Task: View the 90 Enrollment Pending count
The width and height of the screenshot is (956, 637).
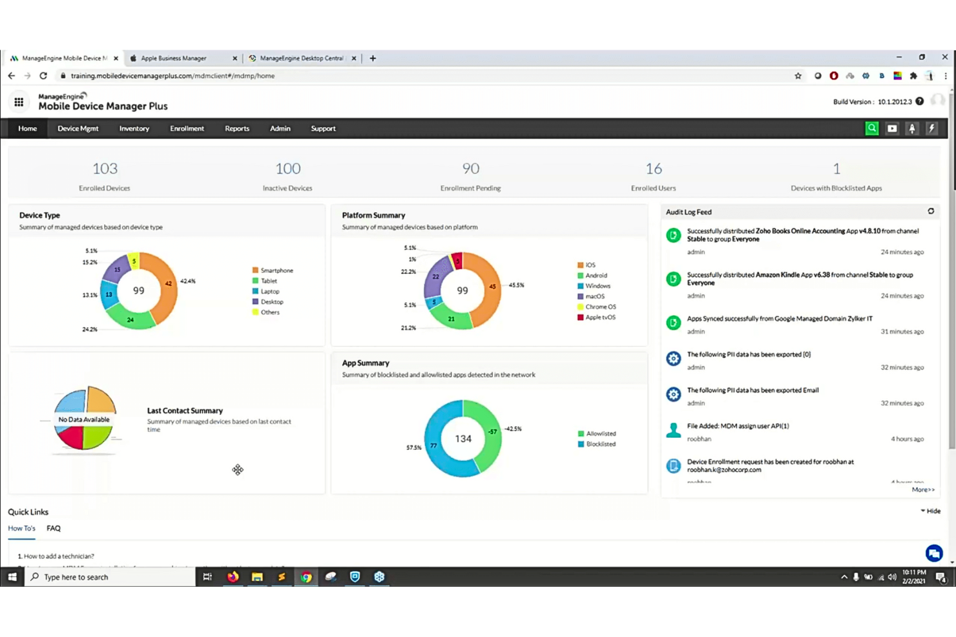Action: [471, 176]
